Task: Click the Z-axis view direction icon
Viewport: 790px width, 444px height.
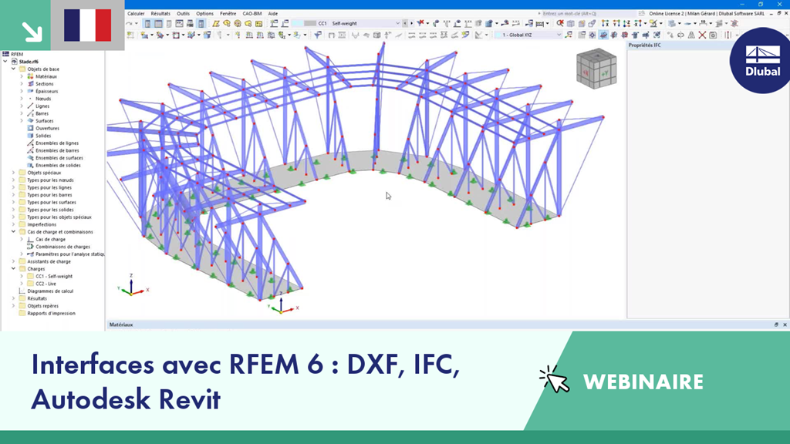Action: click(x=626, y=23)
